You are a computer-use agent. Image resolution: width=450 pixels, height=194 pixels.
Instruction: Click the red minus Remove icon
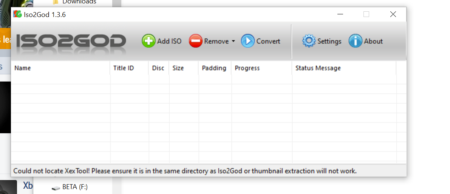point(196,41)
